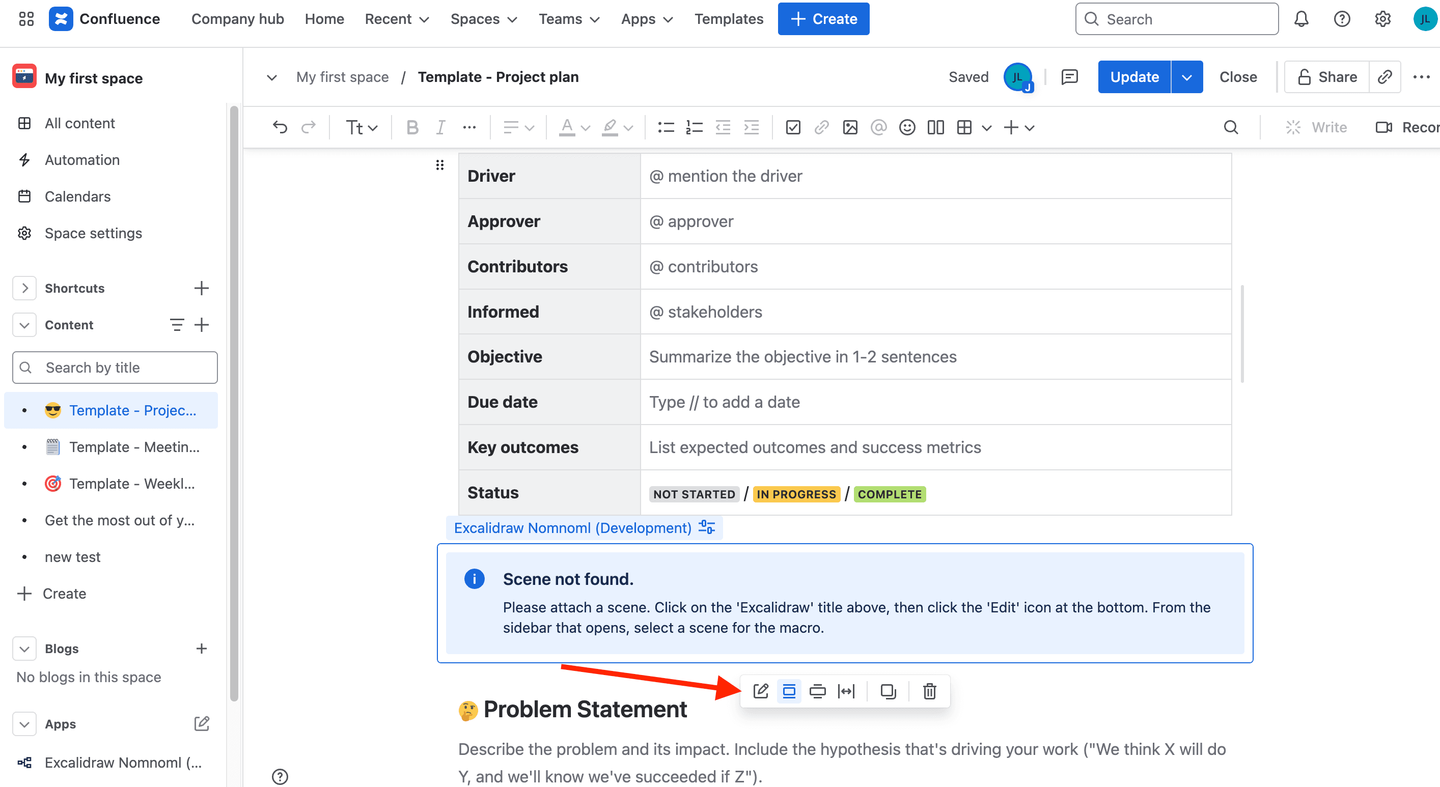Insert an emoji
The width and height of the screenshot is (1440, 787).
(907, 127)
